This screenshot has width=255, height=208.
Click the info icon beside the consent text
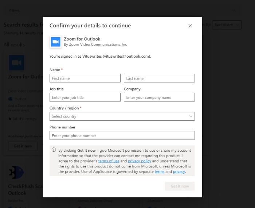(54, 150)
